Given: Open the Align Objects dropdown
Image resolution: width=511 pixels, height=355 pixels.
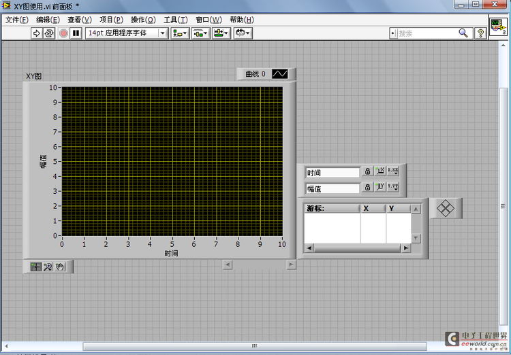Looking at the screenshot, I should [x=180, y=33].
